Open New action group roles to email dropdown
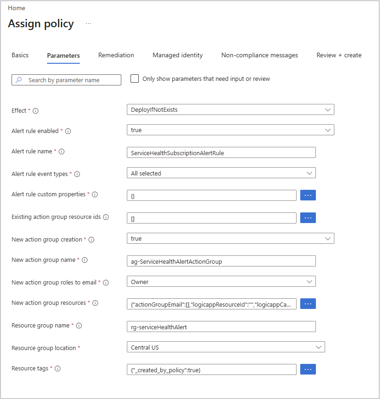 [x=221, y=281]
